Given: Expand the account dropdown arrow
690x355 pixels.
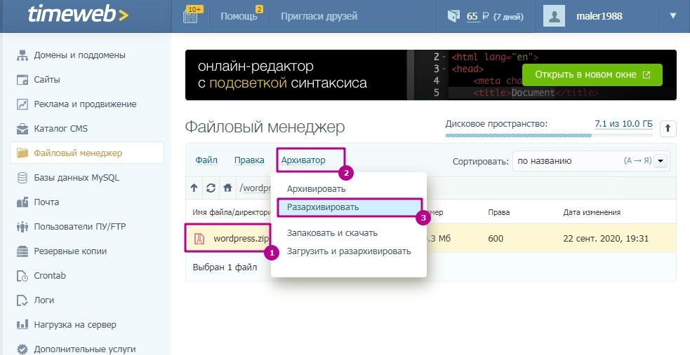Looking at the screenshot, I should tap(673, 16).
